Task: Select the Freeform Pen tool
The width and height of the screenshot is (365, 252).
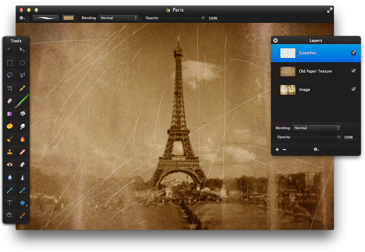Action: pos(22,190)
